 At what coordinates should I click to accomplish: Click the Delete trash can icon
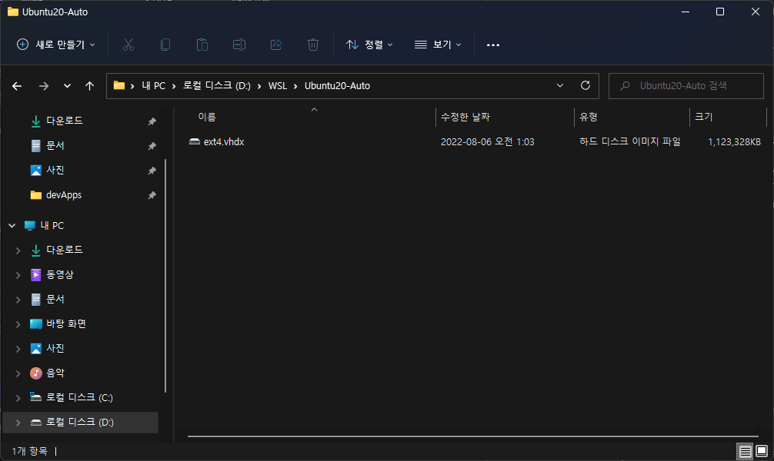coord(313,45)
